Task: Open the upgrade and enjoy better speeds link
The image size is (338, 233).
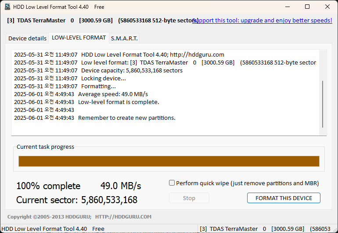Action: 262,20
